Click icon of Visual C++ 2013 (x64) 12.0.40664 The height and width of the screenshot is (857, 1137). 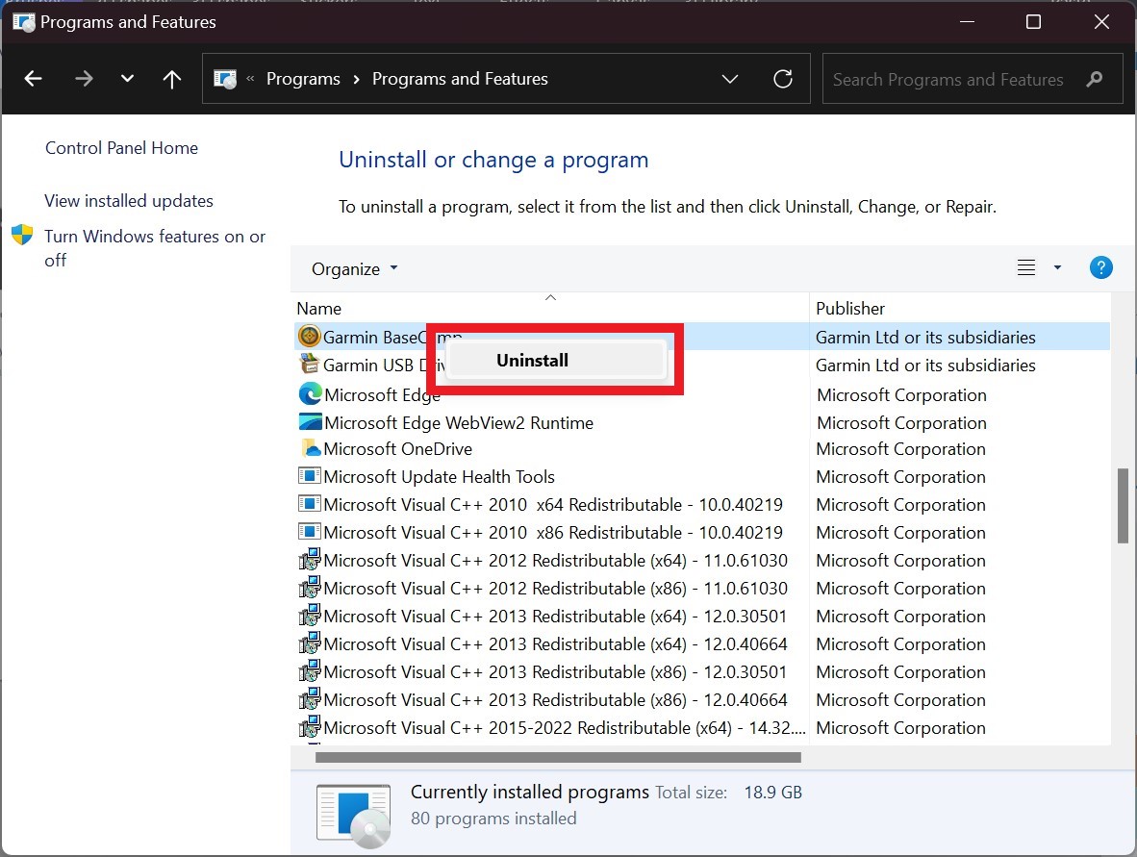point(310,643)
